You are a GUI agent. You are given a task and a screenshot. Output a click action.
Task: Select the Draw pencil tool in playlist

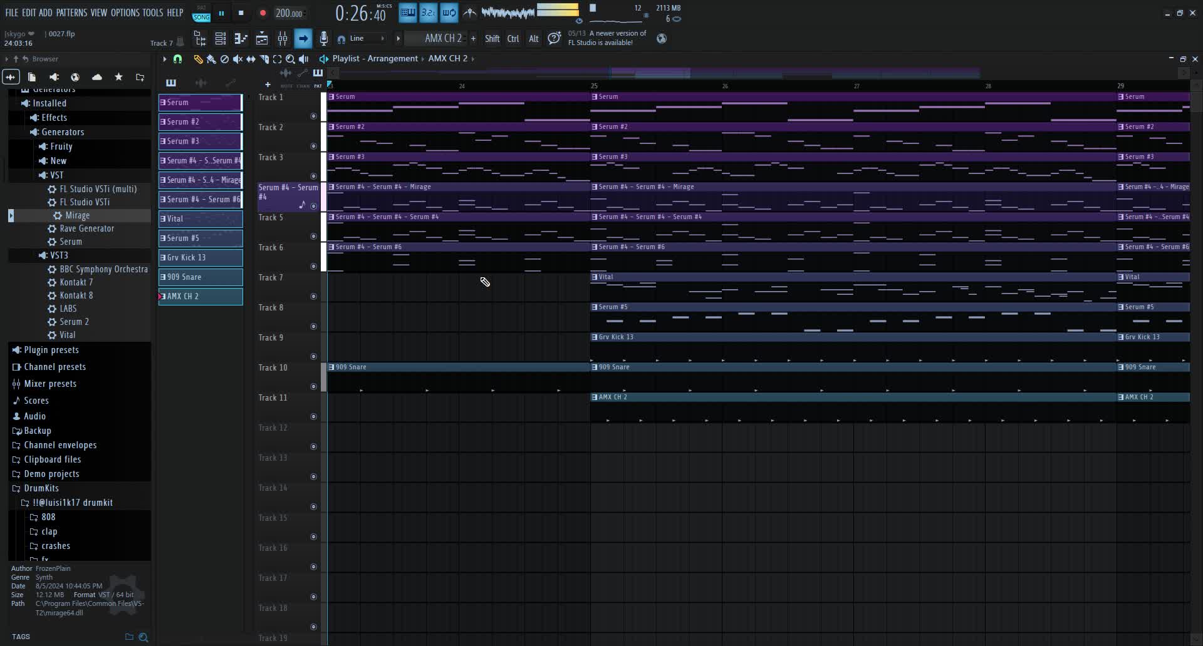pyautogui.click(x=198, y=59)
